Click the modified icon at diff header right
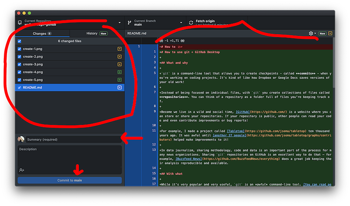The height and width of the screenshot is (206, 350). tap(330, 34)
